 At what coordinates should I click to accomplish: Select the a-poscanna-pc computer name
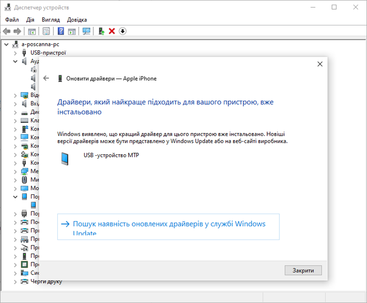click(40, 44)
